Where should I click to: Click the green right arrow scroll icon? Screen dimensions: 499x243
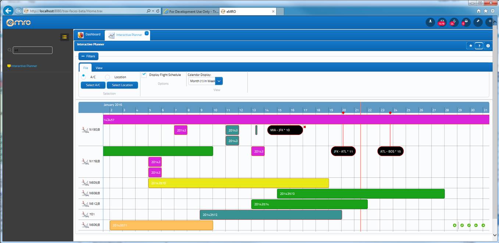click(483, 225)
